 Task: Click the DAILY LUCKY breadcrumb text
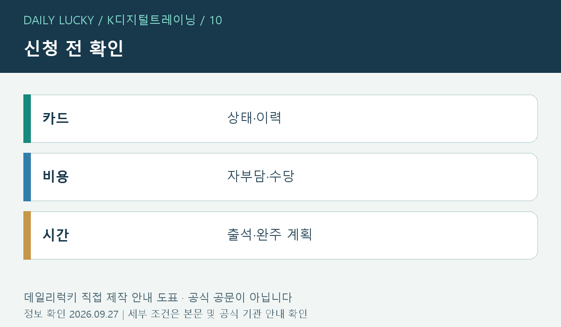[59, 20]
